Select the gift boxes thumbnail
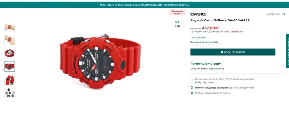Screen dimensions: 289x119 [x=10, y=93]
